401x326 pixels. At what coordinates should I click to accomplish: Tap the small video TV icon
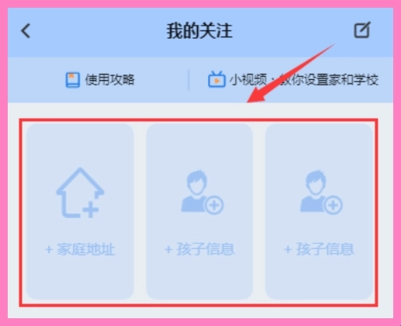pos(216,79)
